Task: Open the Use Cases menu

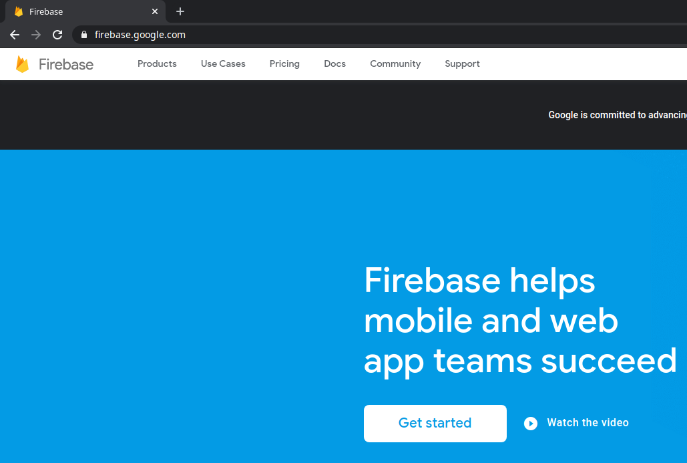Action: 223,63
